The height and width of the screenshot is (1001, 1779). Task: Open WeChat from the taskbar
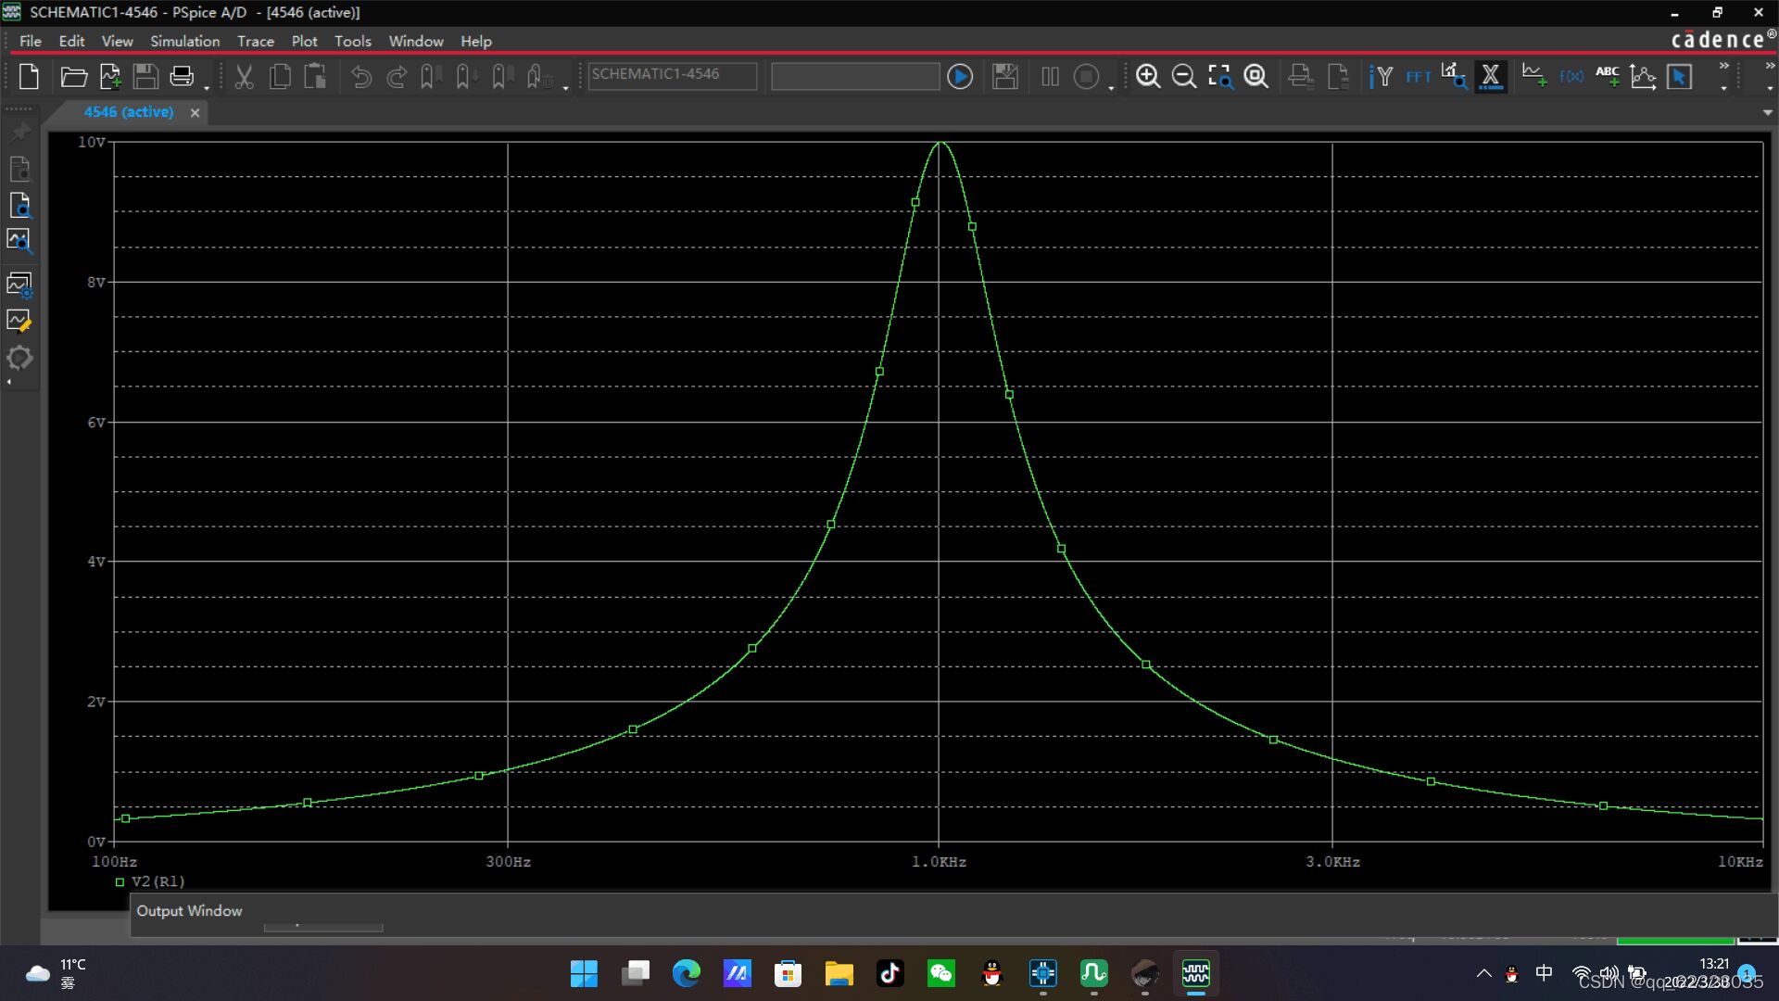pyautogui.click(x=940, y=973)
